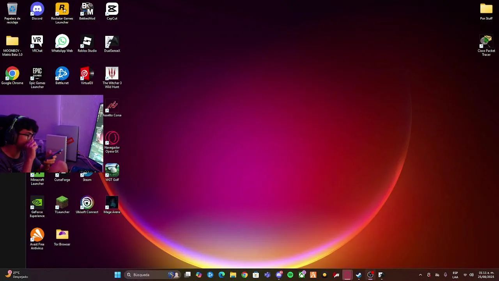Select the Cisco Packet Tracer shortcut
Viewport: 499px width, 281px height.
coord(486,46)
